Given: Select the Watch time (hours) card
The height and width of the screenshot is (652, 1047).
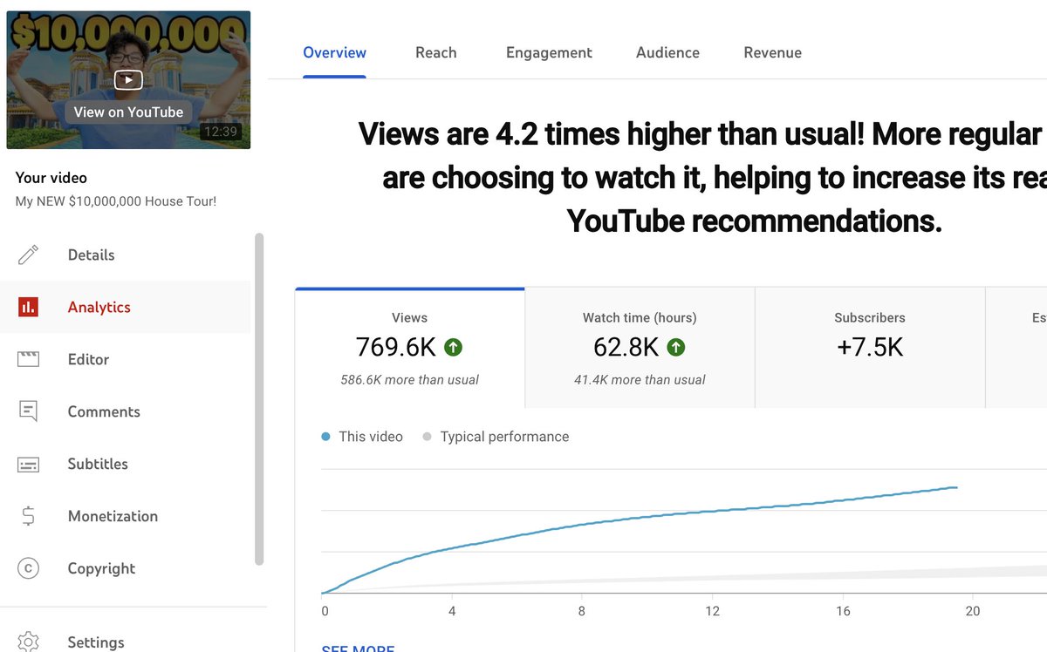Looking at the screenshot, I should pyautogui.click(x=640, y=348).
